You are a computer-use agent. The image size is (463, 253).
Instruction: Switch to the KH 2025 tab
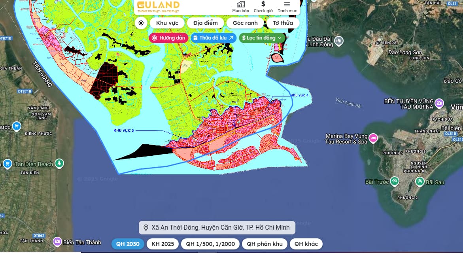(x=163, y=244)
